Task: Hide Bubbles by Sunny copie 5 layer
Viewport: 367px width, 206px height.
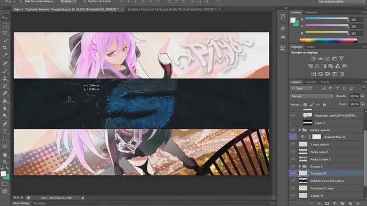Action: click(293, 181)
